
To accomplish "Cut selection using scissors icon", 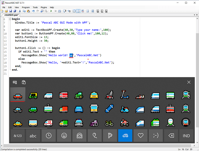I will click(x=20, y=11).
